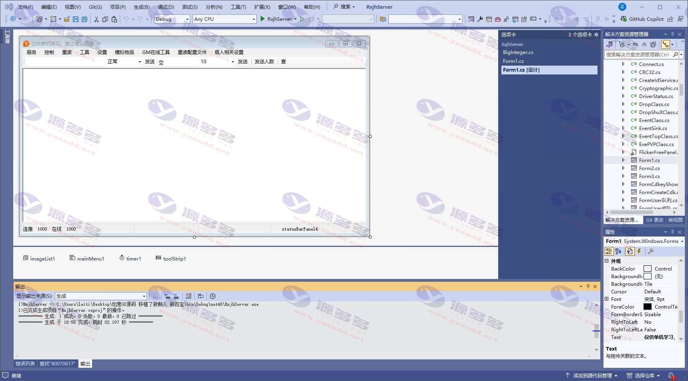Screen dimensions: 688x381
Task: Click the Cut scissors icon
Action: pos(97,19)
